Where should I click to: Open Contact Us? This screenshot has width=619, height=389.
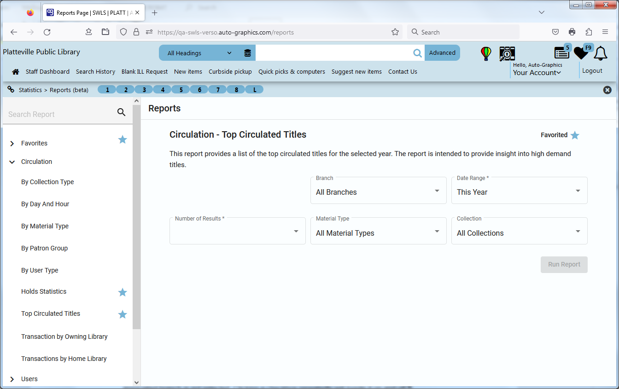[x=403, y=71]
